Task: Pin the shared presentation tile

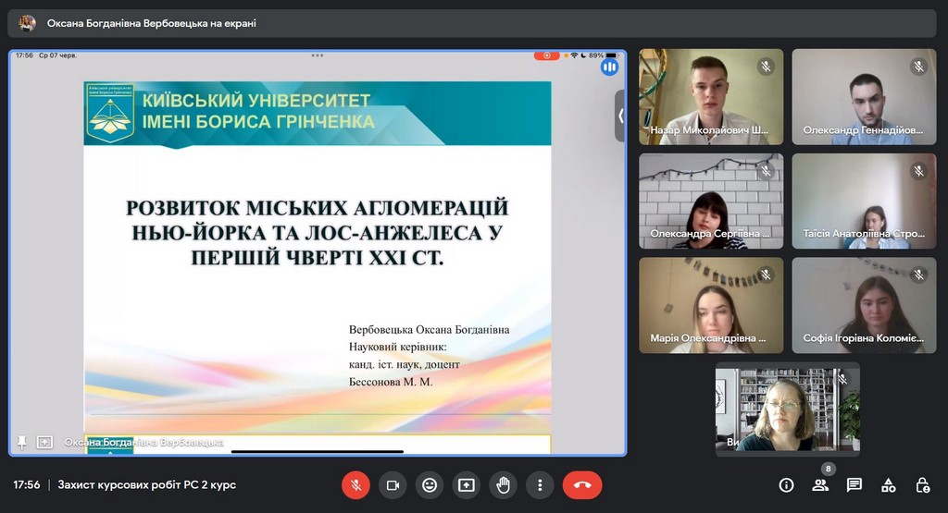Action: point(22,442)
